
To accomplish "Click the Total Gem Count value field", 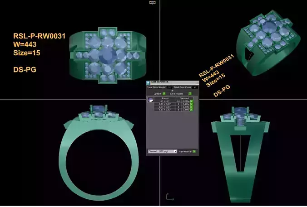I will (195, 87).
